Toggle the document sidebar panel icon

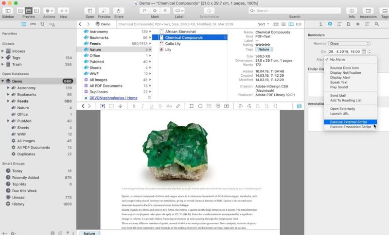(299, 106)
